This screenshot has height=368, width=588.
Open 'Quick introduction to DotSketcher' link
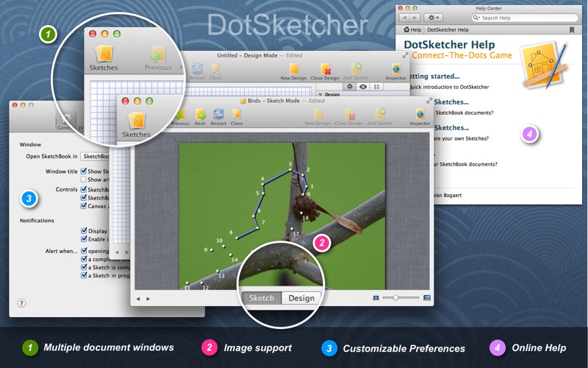[449, 87]
